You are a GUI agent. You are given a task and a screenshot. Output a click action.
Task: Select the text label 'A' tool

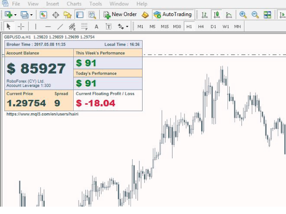pos(96,27)
